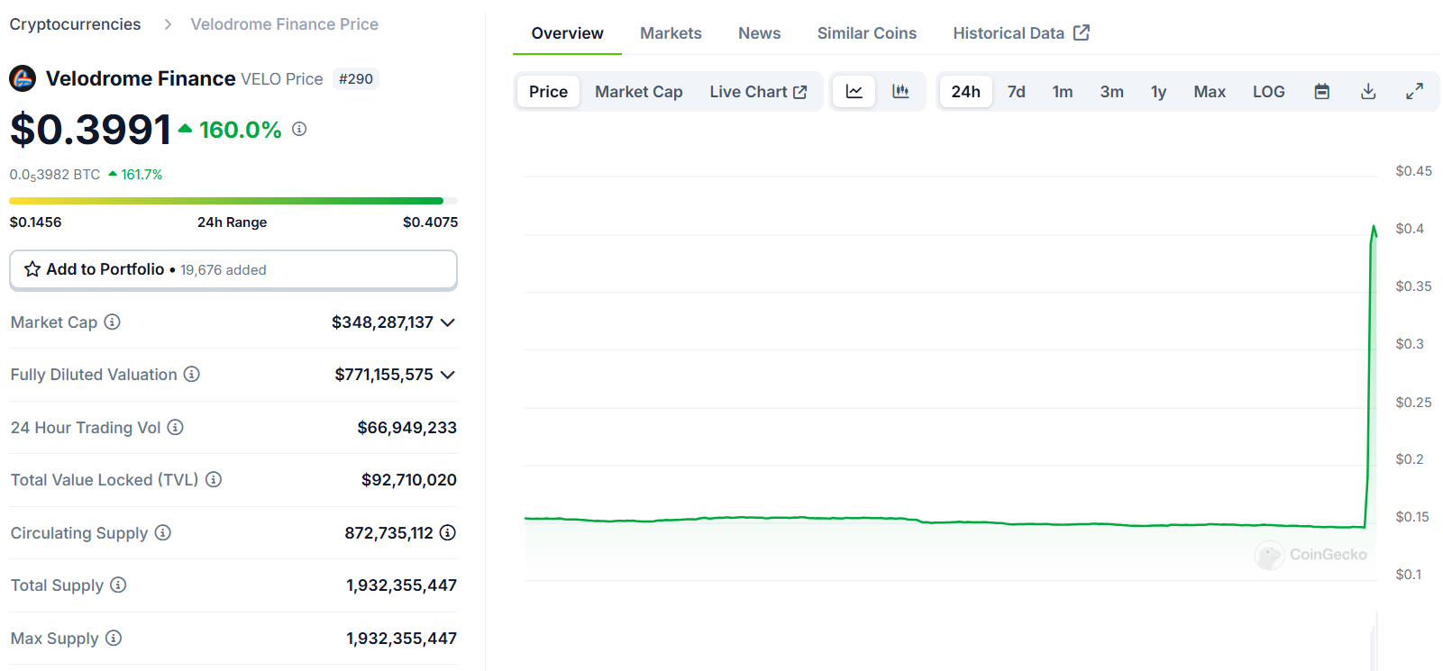Select the 24h time range
The height and width of the screenshot is (671, 1443).
pyautogui.click(x=965, y=91)
